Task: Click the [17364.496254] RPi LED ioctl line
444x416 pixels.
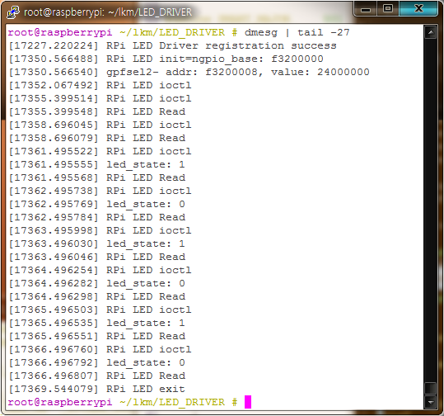Action: coord(100,270)
